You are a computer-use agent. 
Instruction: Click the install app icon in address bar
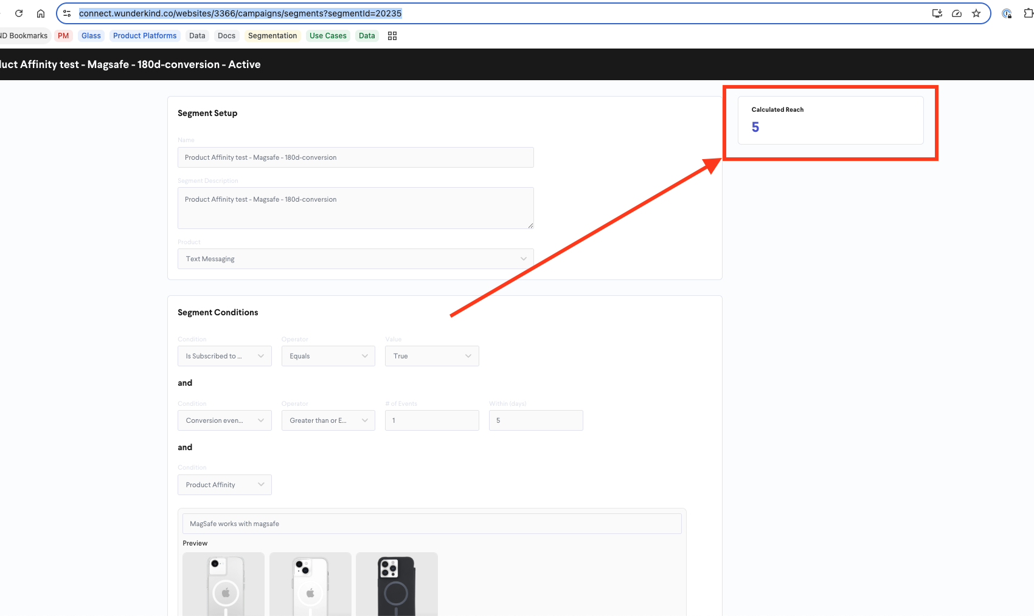coord(937,13)
